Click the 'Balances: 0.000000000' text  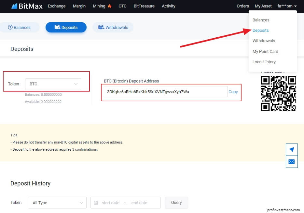click(x=43, y=94)
